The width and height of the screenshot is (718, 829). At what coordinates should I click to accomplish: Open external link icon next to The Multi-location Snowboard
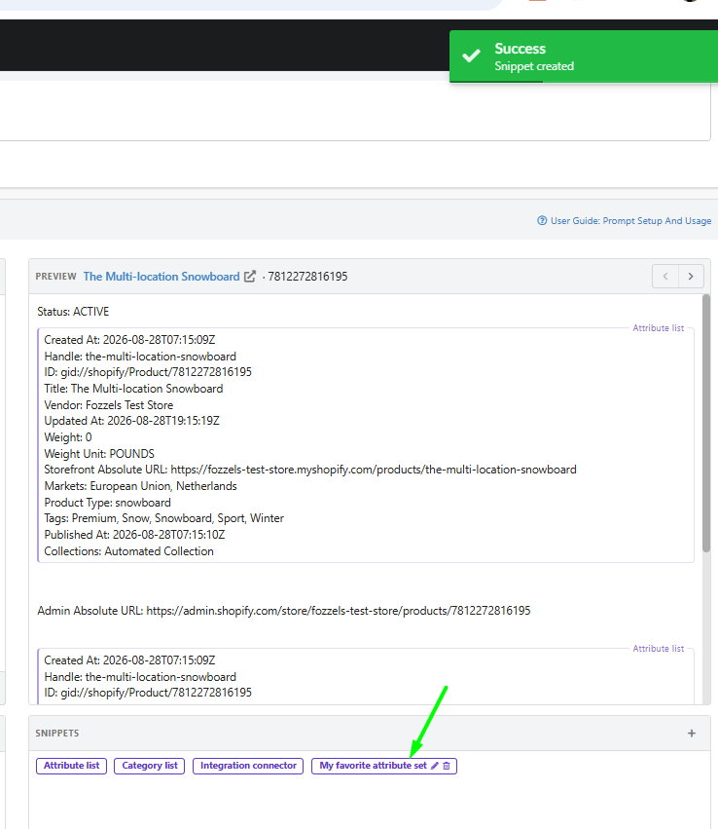coord(250,277)
